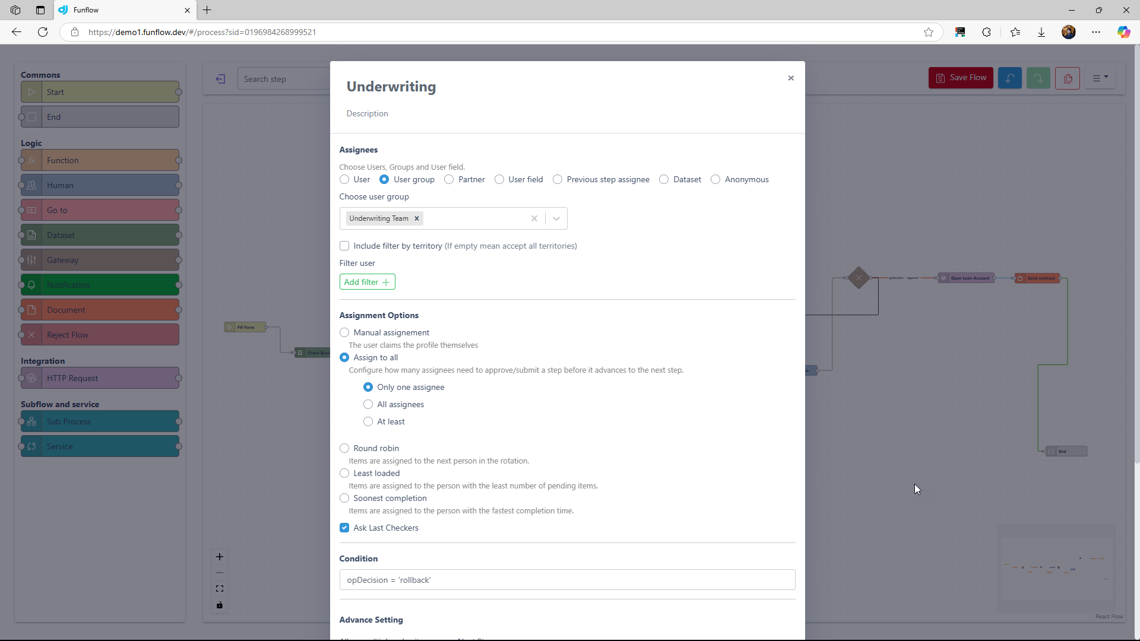Screen dimensions: 1140x641
Task: Select the Round robin assignment option
Action: pos(344,448)
